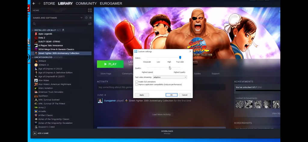The image size is (308, 142).
Task: Click the Quality slider handle
Action: pyautogui.click(x=170, y=67)
